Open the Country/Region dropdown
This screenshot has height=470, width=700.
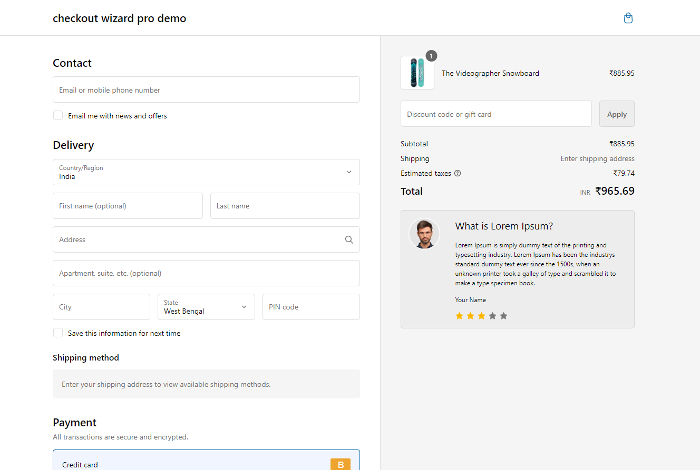206,172
